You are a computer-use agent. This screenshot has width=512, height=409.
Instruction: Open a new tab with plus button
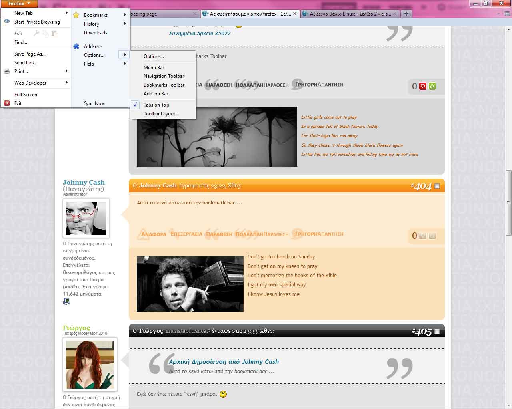click(406, 14)
